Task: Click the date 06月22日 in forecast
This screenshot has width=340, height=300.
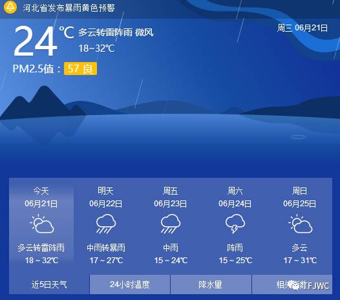Action: coord(105,204)
